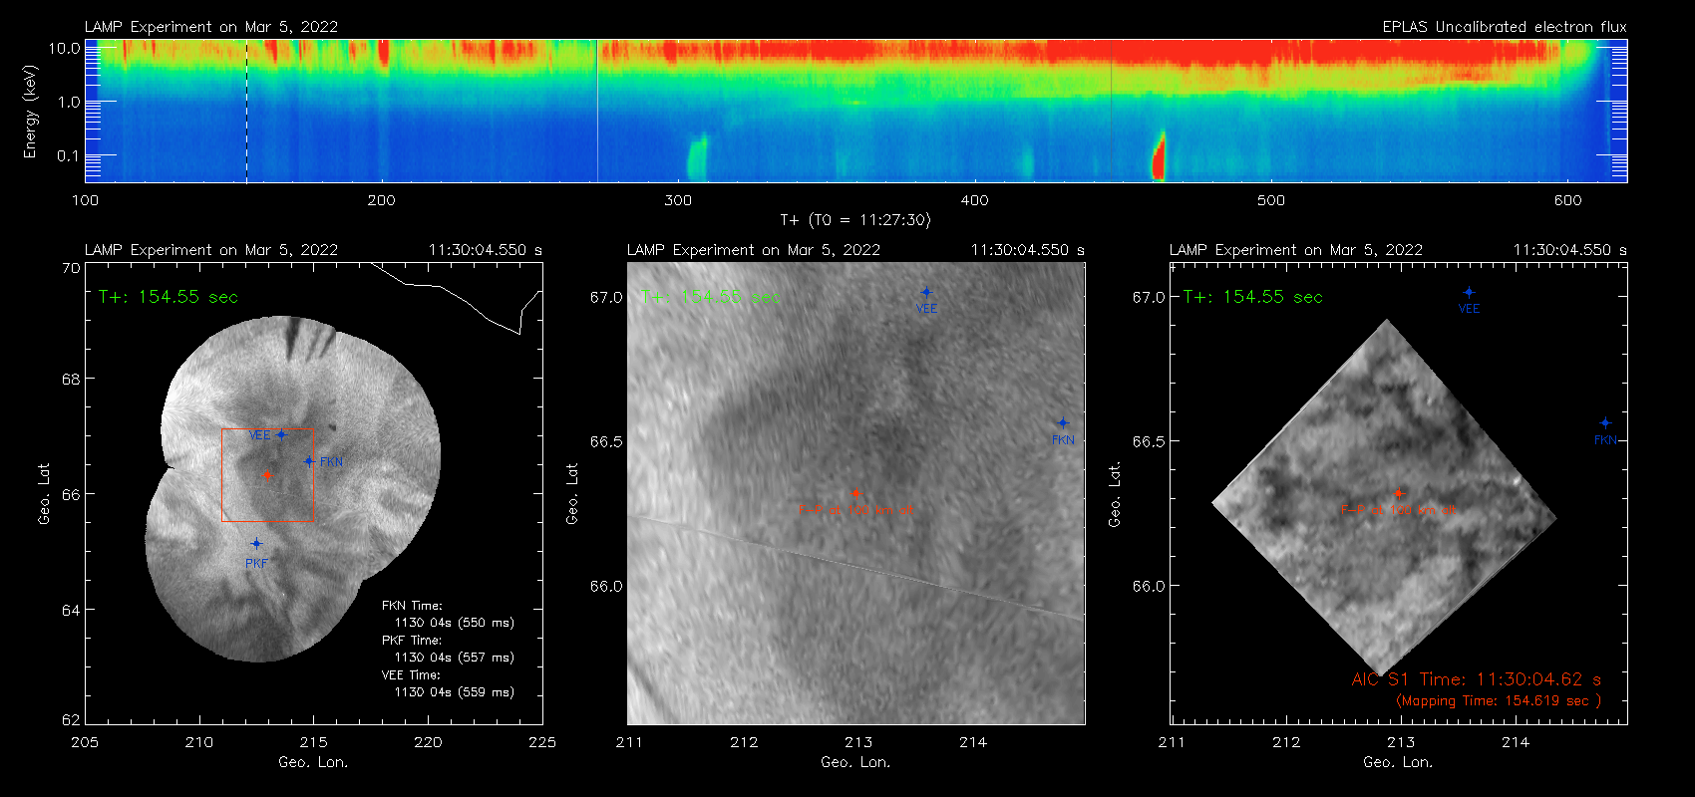Click the '(Mapping Time: 154.619 sec )' text
Screen dimensions: 1695x797
1499,701
